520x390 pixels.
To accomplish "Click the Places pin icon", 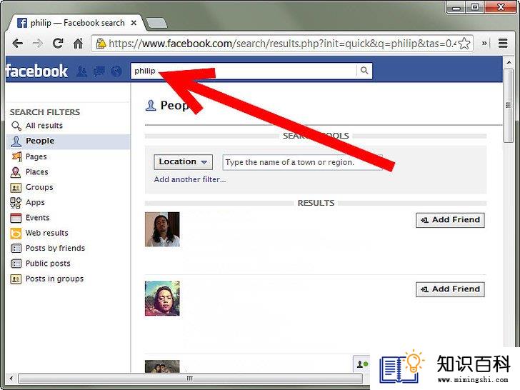I will 16,172.
